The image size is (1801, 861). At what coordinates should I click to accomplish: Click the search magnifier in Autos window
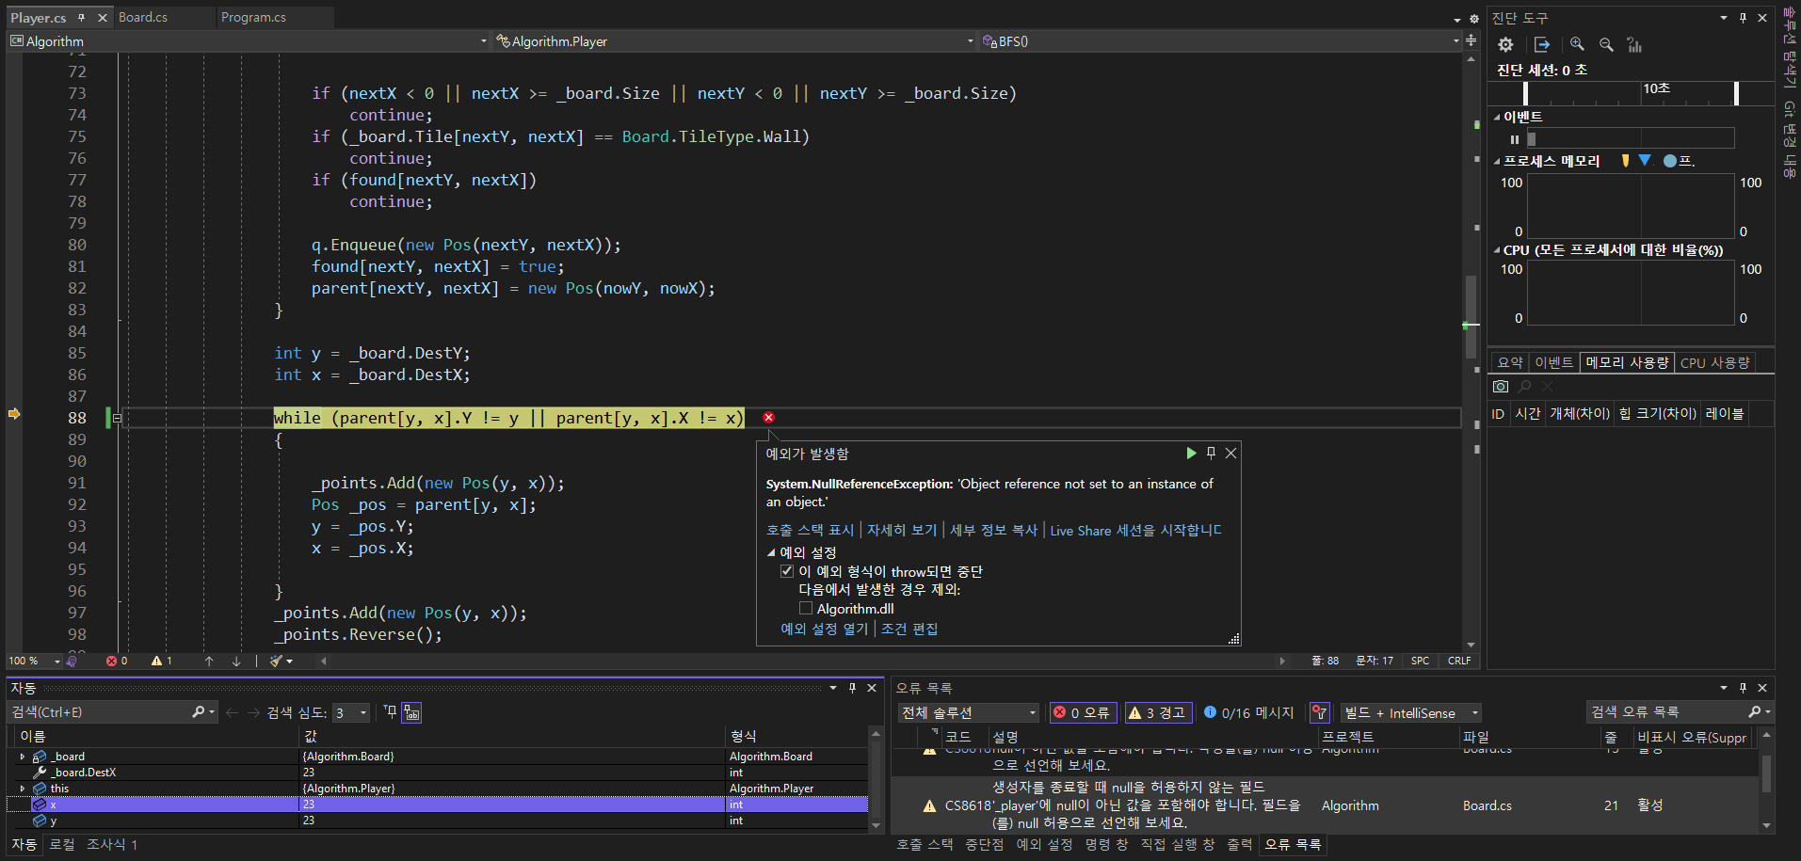tap(198, 712)
